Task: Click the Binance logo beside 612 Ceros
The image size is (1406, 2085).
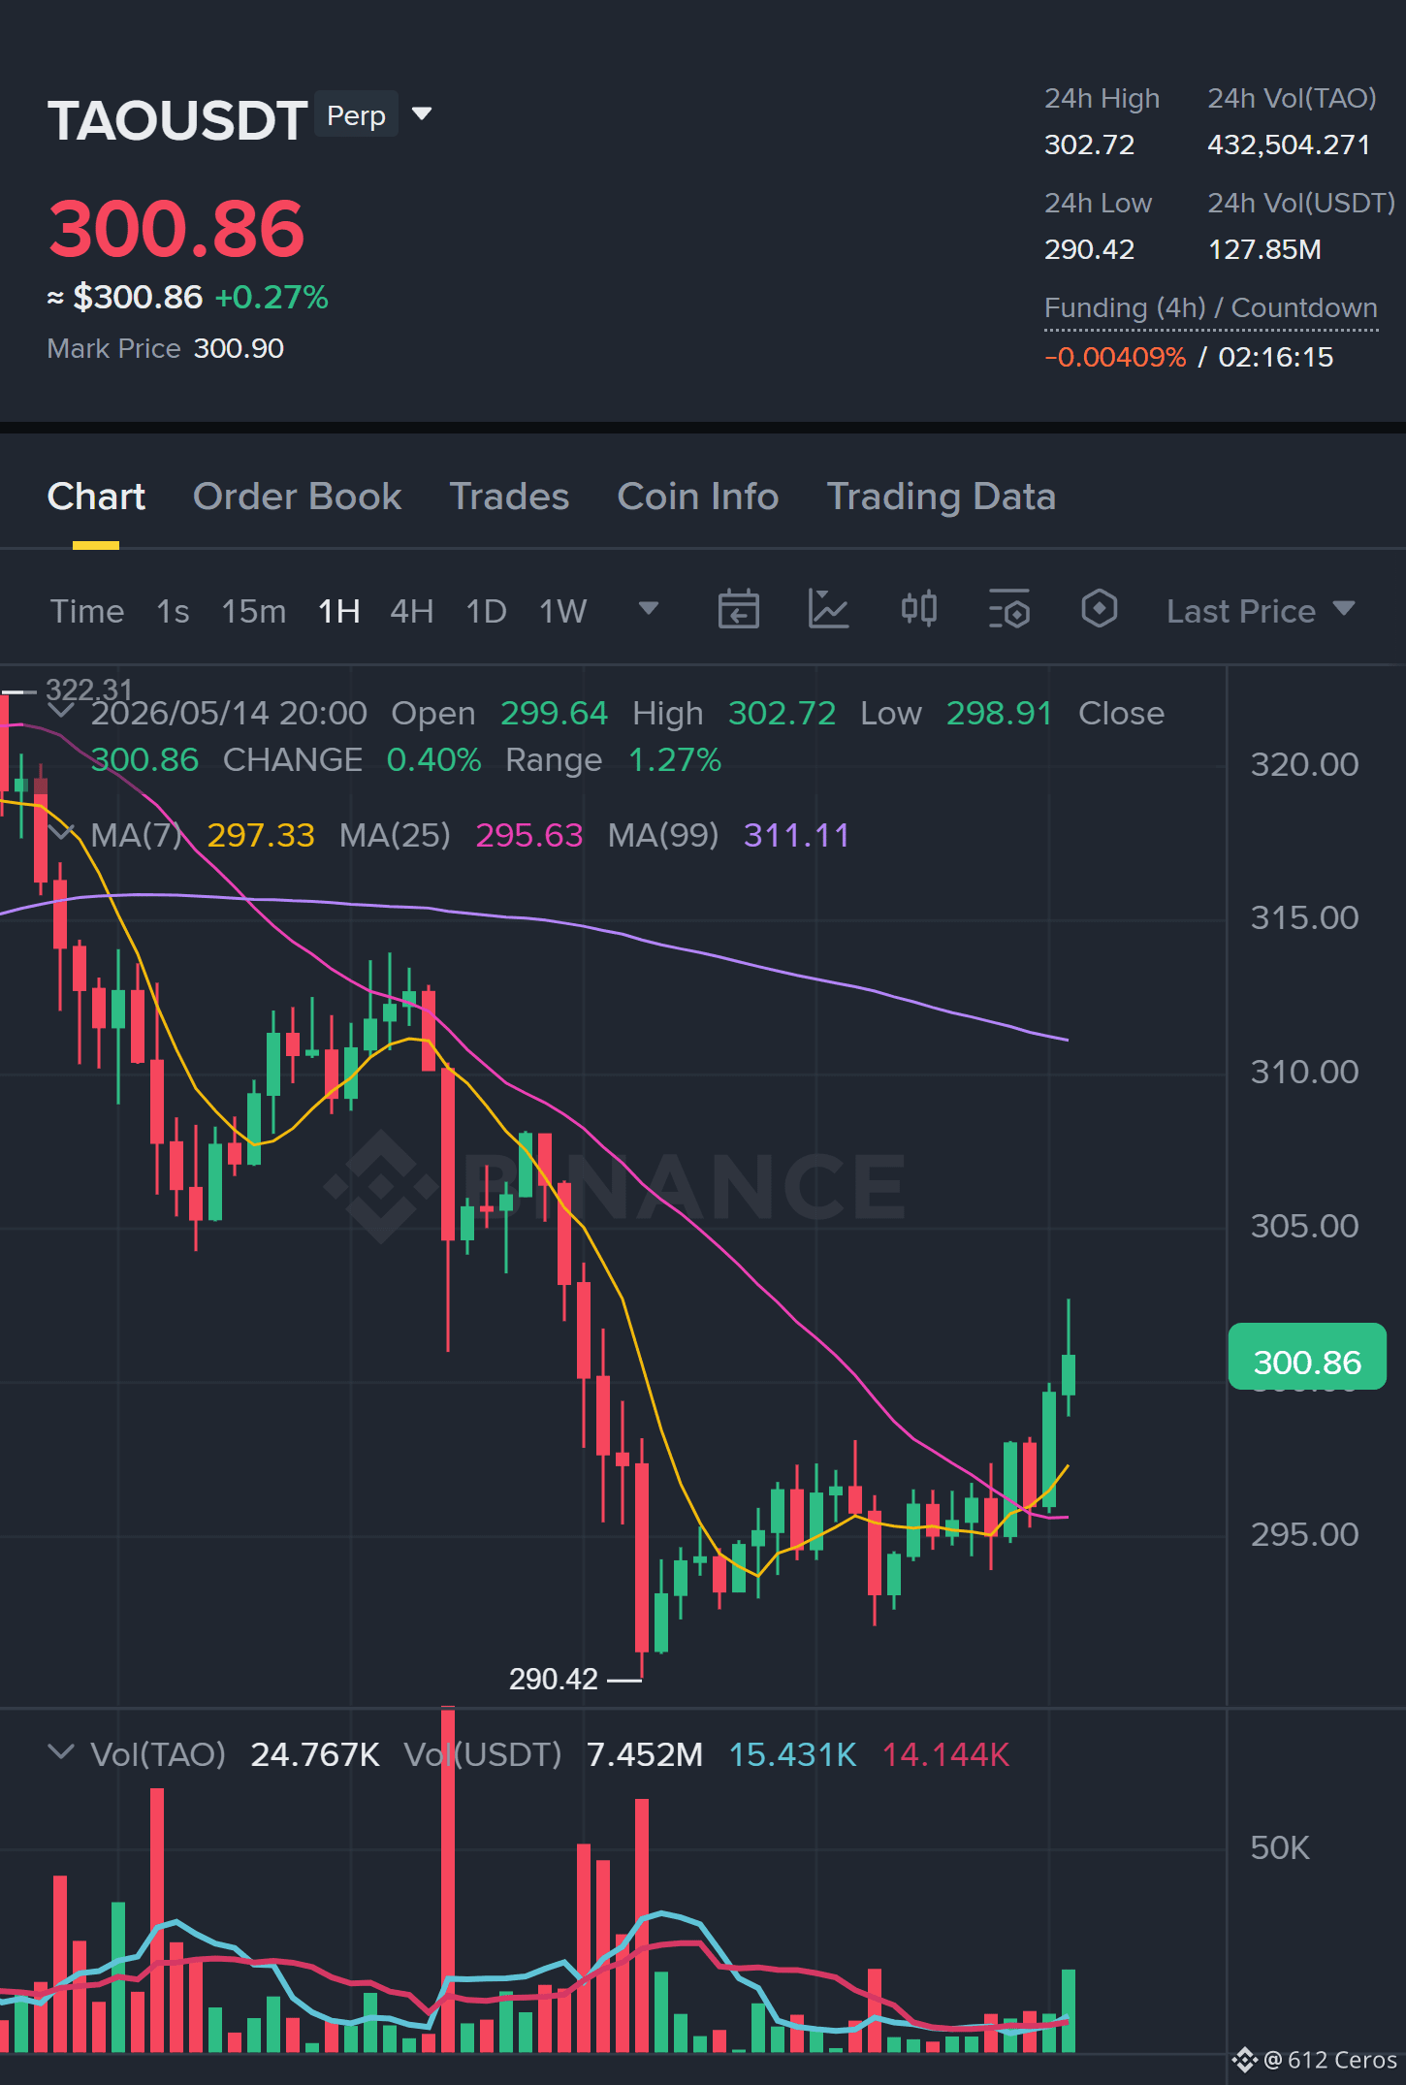Action: pos(1244,2059)
